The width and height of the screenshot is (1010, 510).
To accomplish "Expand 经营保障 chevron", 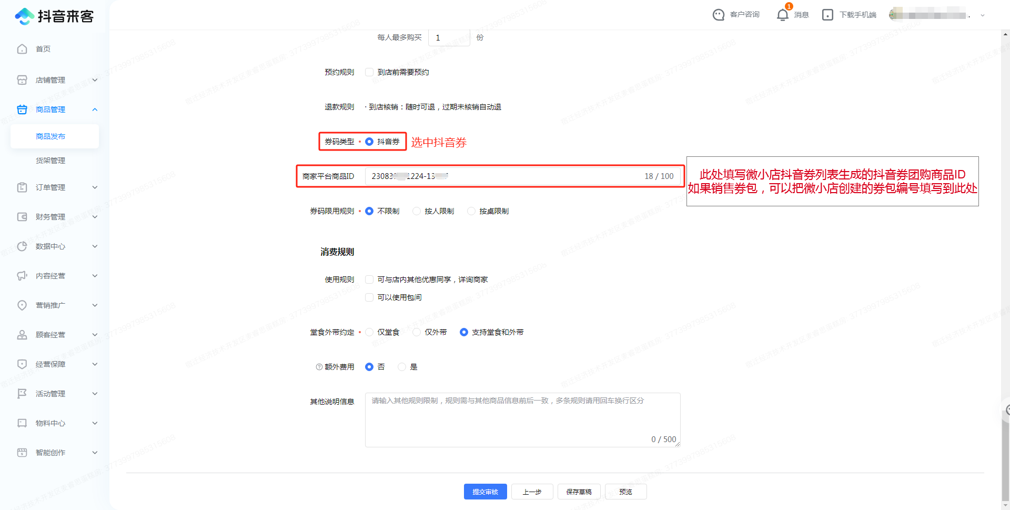I will 95,364.
